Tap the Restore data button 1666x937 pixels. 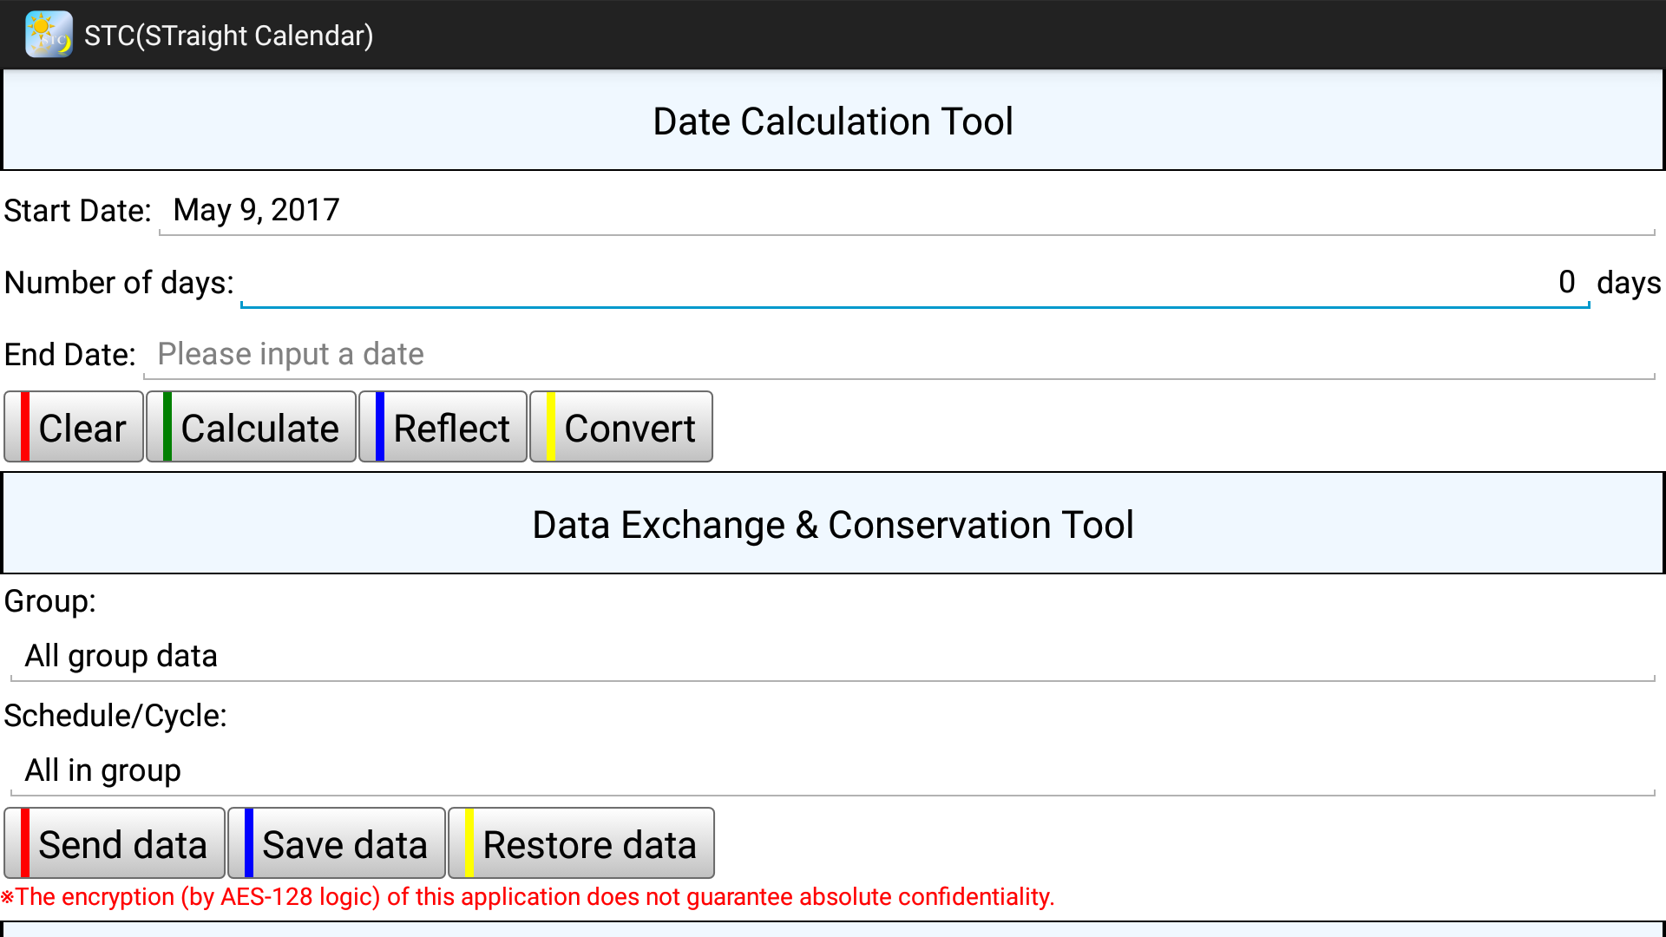pos(581,843)
